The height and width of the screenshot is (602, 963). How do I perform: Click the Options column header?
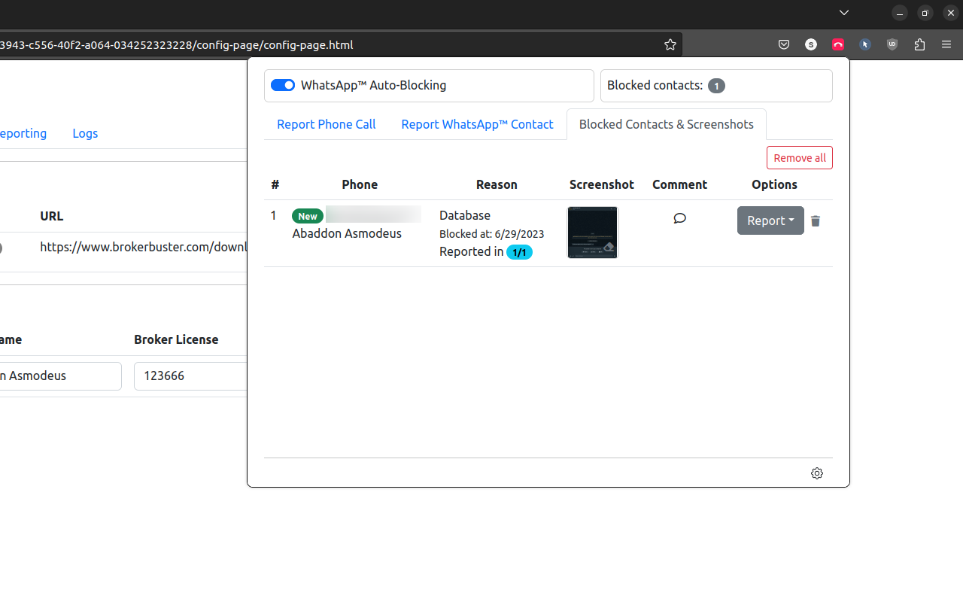774,184
